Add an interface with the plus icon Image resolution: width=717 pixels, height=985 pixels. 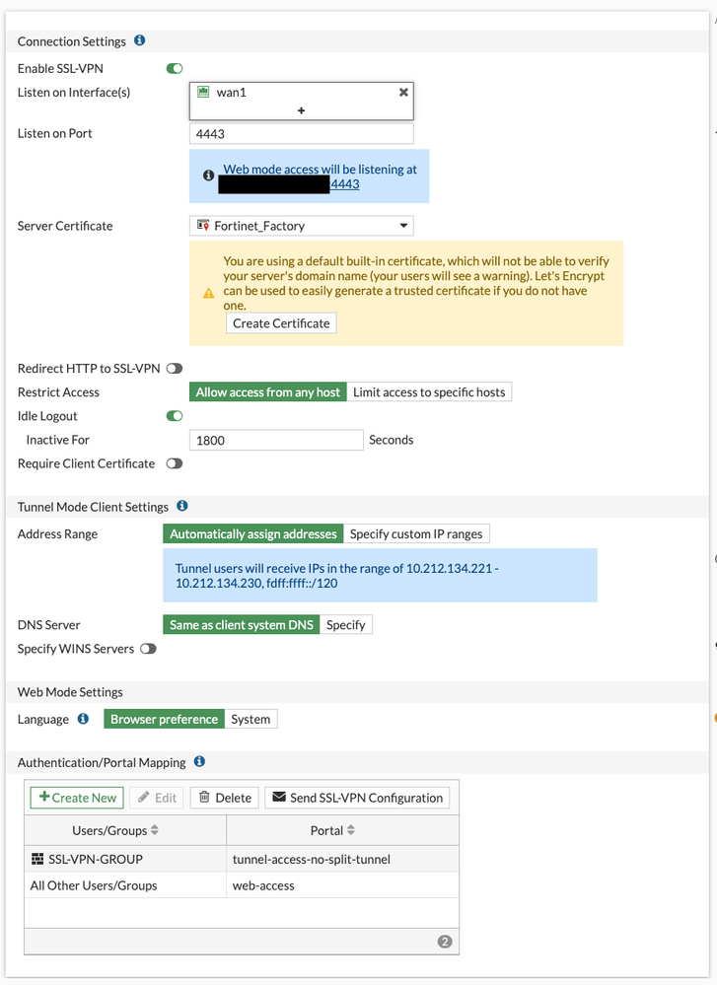pos(301,111)
